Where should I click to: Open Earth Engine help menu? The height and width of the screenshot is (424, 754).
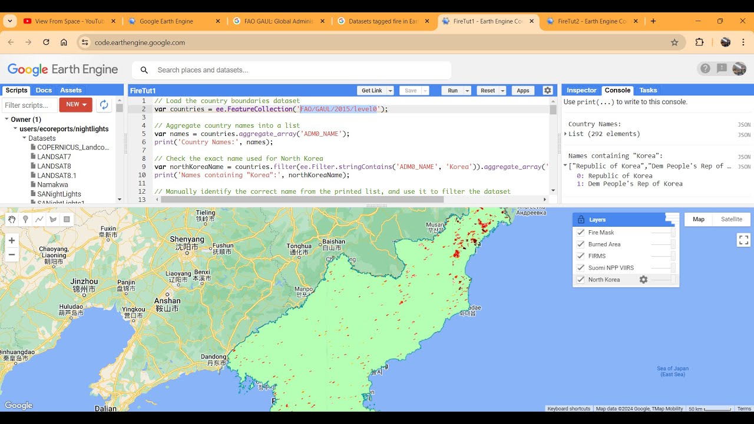click(705, 69)
